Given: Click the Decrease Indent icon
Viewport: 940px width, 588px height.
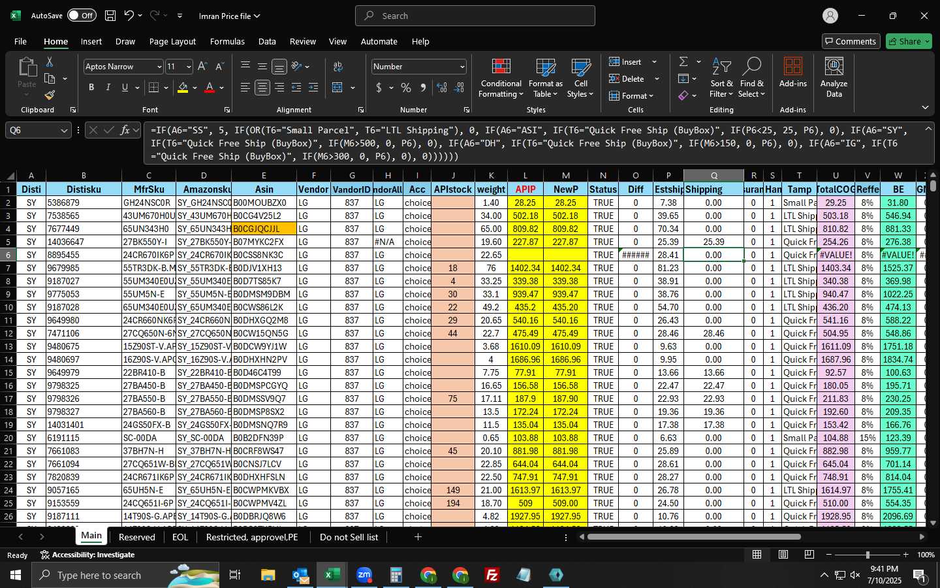Looking at the screenshot, I should coord(296,88).
